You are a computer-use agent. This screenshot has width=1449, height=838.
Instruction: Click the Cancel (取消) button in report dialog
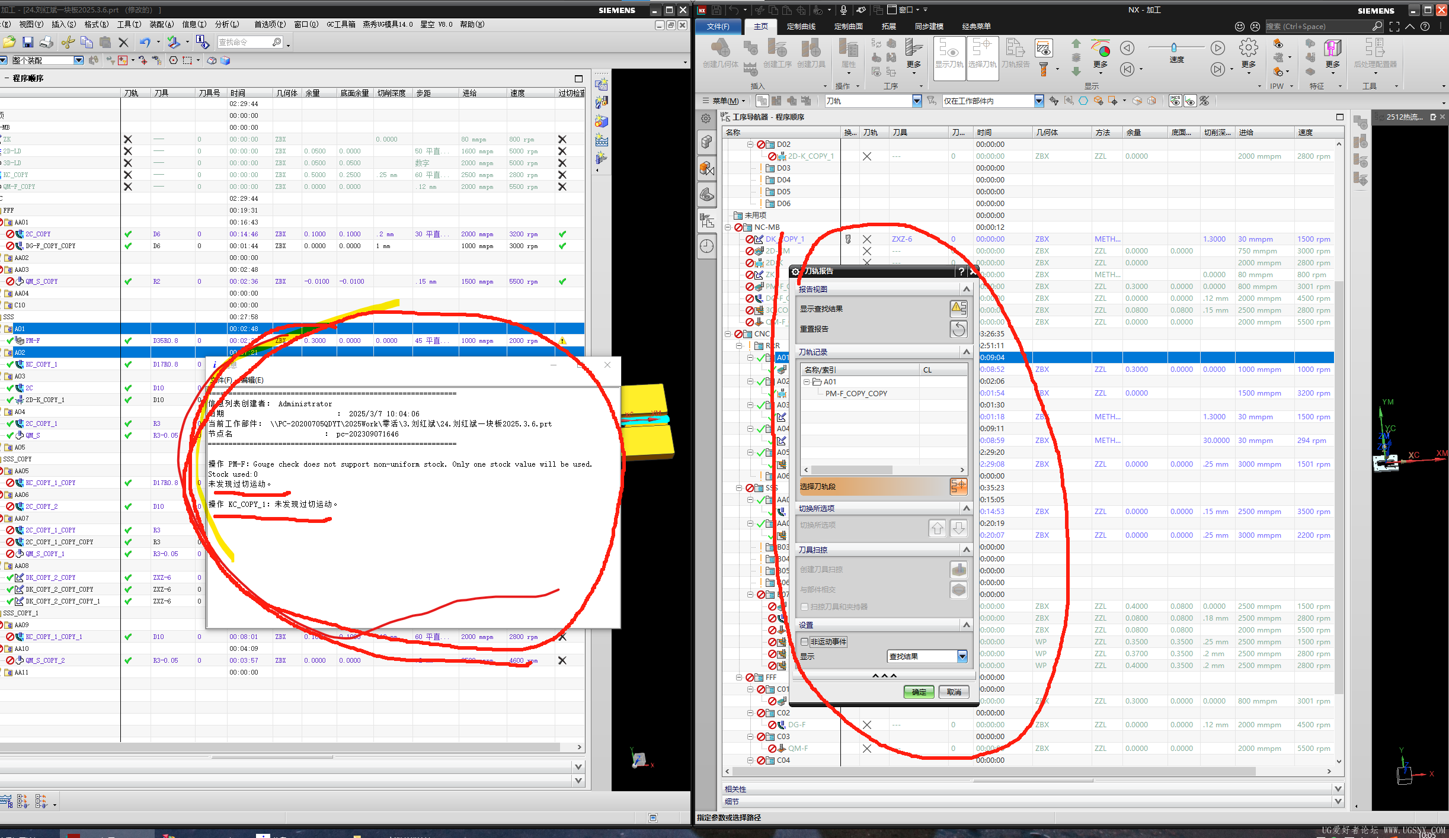coord(954,692)
